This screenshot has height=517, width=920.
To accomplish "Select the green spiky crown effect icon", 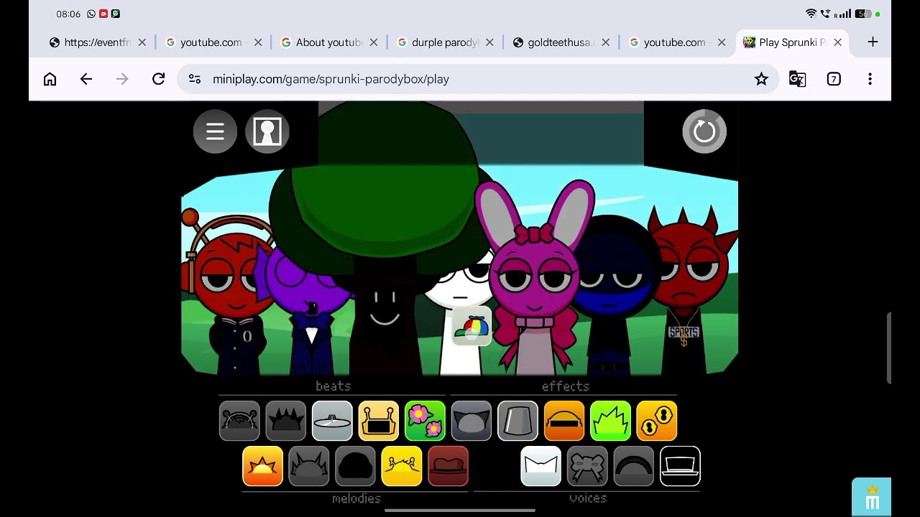I will (610, 421).
